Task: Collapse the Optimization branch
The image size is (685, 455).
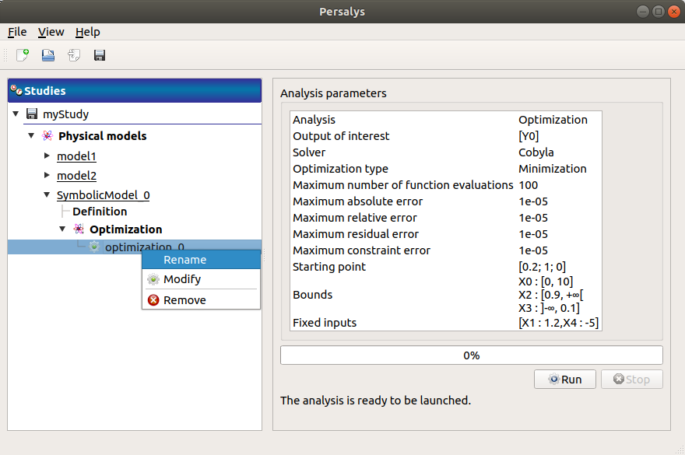Action: [62, 229]
